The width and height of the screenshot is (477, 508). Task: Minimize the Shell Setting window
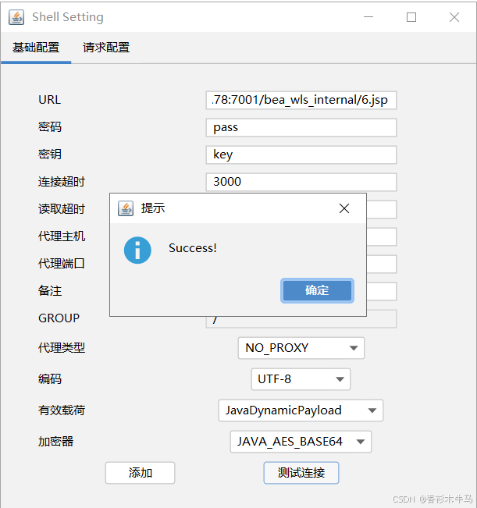tap(368, 17)
